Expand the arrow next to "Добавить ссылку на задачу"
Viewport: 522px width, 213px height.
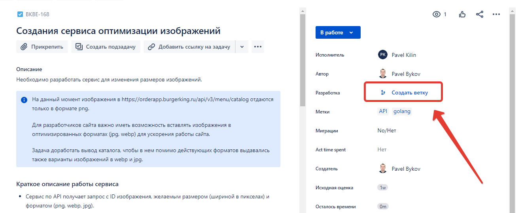242,47
